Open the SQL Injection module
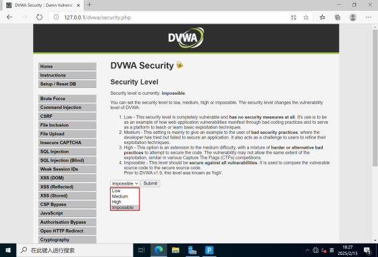Viewport: 378px width, 257px height. pyautogui.click(x=67, y=151)
